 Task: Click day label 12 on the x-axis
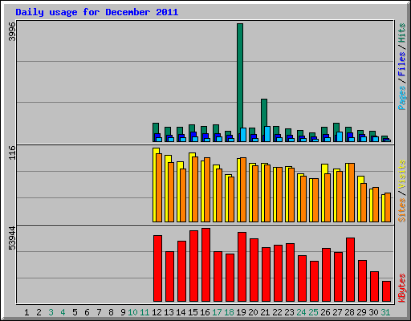tap(157, 312)
